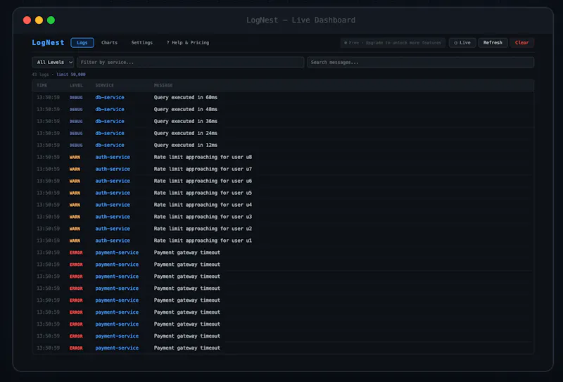Image resolution: width=563 pixels, height=382 pixels.
Task: Select message "Query executed in 36ms"
Action: 186,121
